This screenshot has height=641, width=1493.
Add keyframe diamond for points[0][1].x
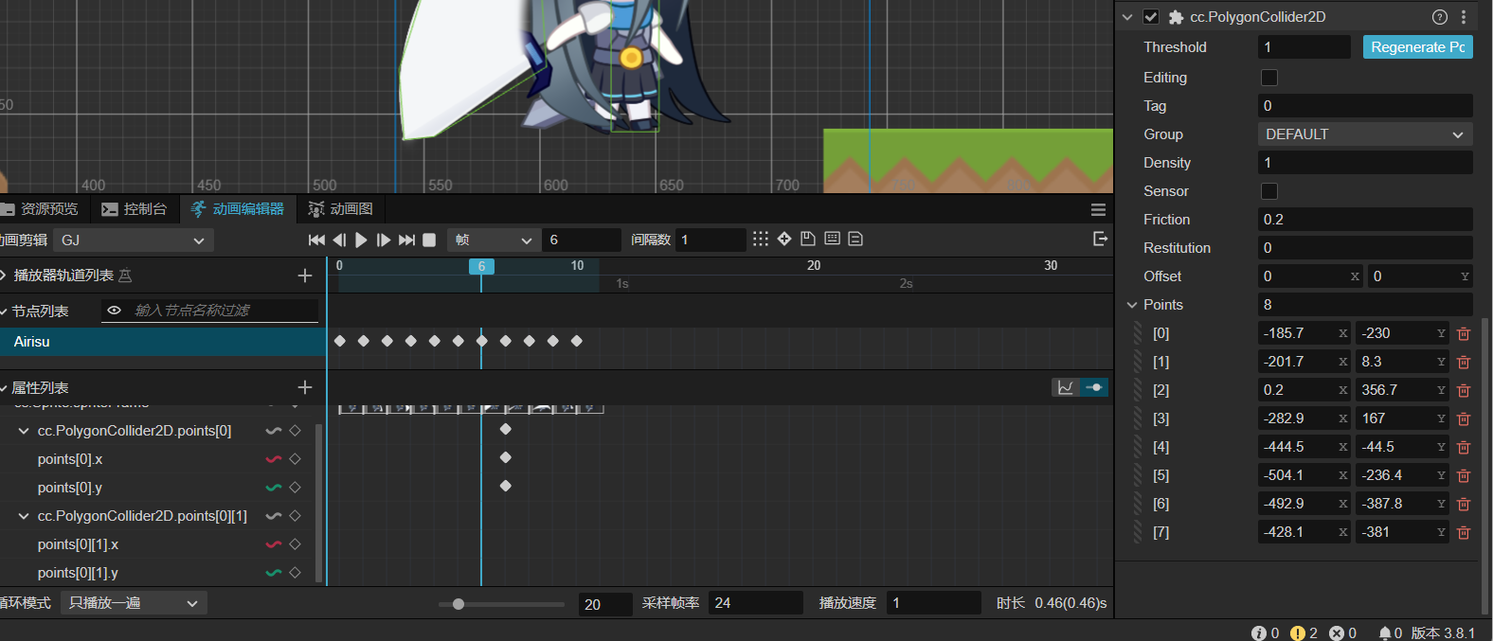[x=296, y=544]
